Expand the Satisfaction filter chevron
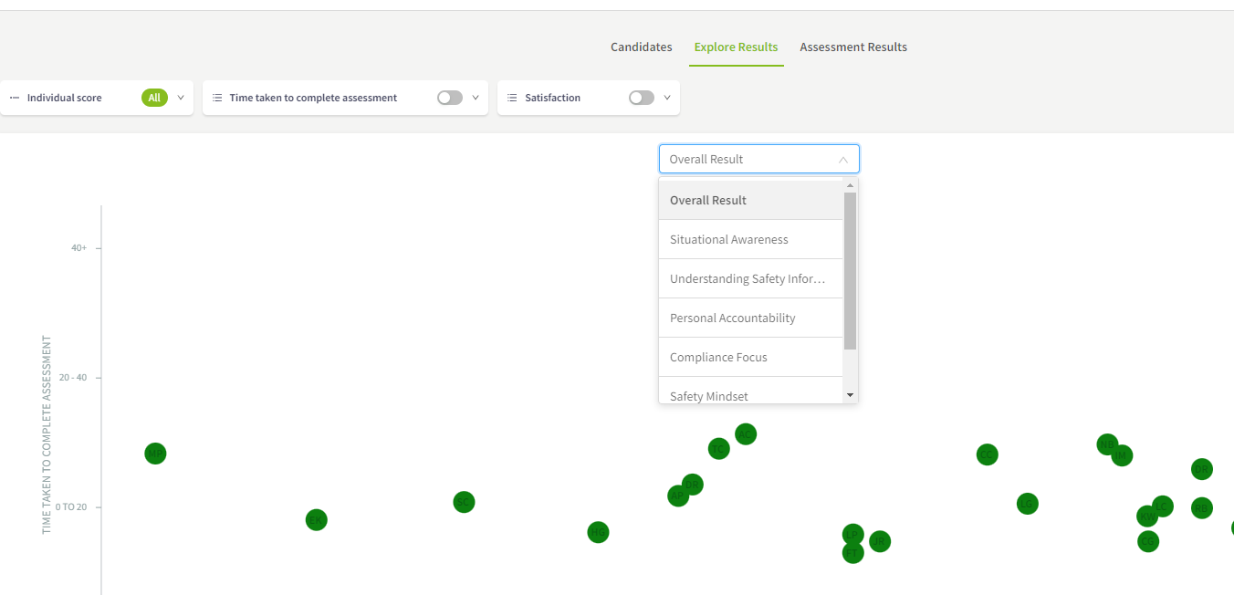The width and height of the screenshot is (1234, 595). pos(667,98)
